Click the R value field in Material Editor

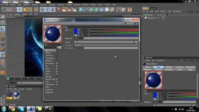[84, 30]
